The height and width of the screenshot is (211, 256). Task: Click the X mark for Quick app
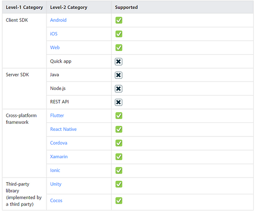pos(119,62)
